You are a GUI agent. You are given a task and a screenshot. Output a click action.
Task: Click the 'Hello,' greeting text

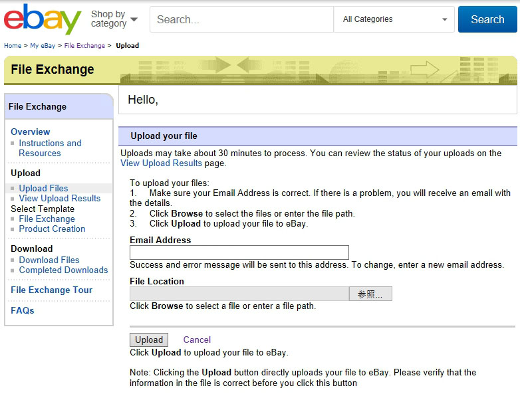(143, 100)
